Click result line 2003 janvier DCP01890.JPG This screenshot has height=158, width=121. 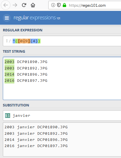tap(36, 127)
